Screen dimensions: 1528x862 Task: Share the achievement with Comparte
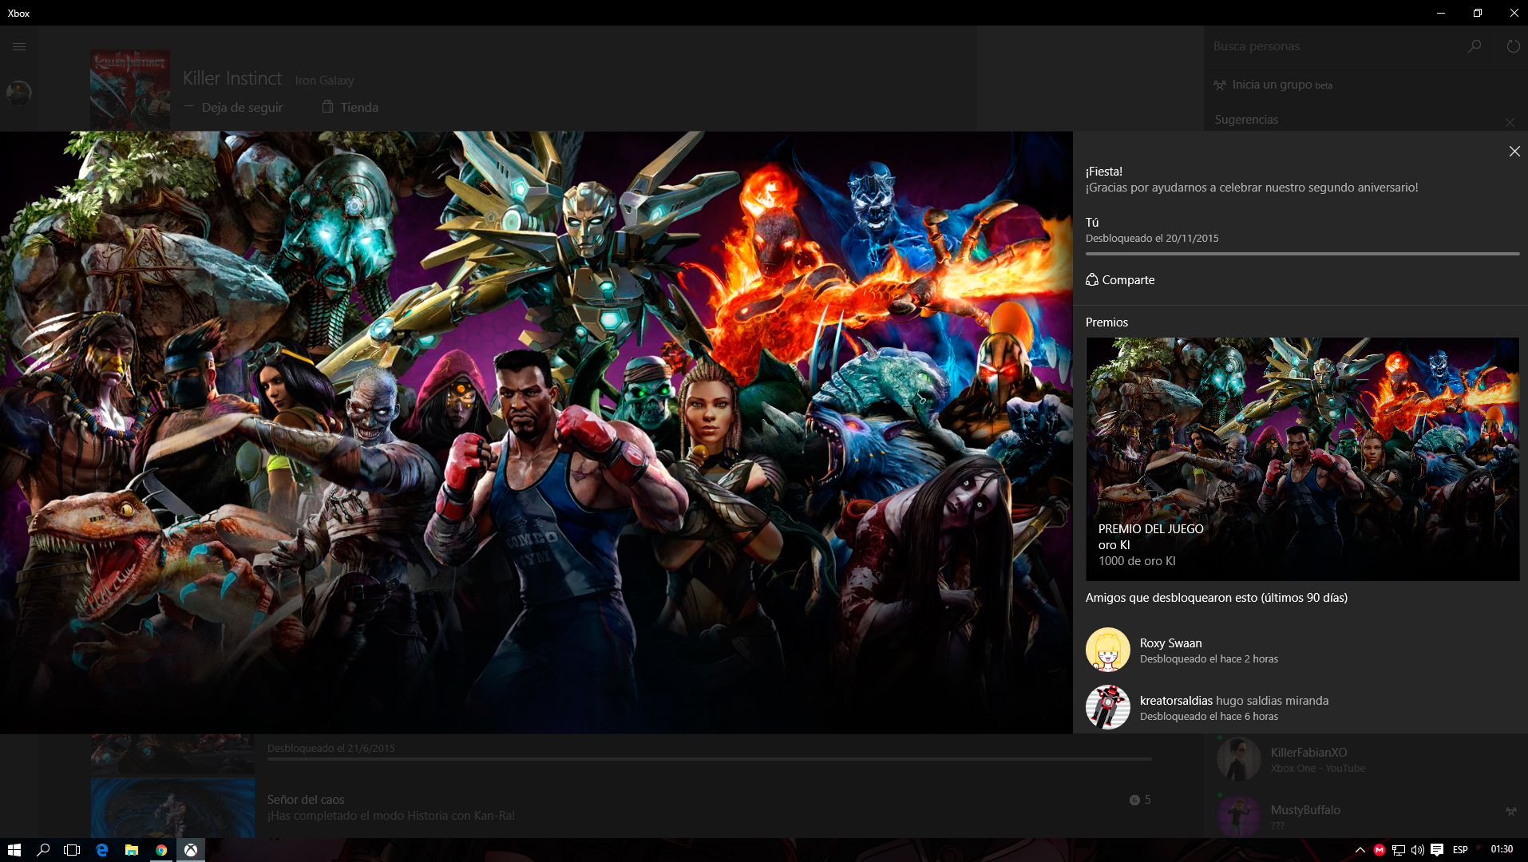(x=1120, y=280)
